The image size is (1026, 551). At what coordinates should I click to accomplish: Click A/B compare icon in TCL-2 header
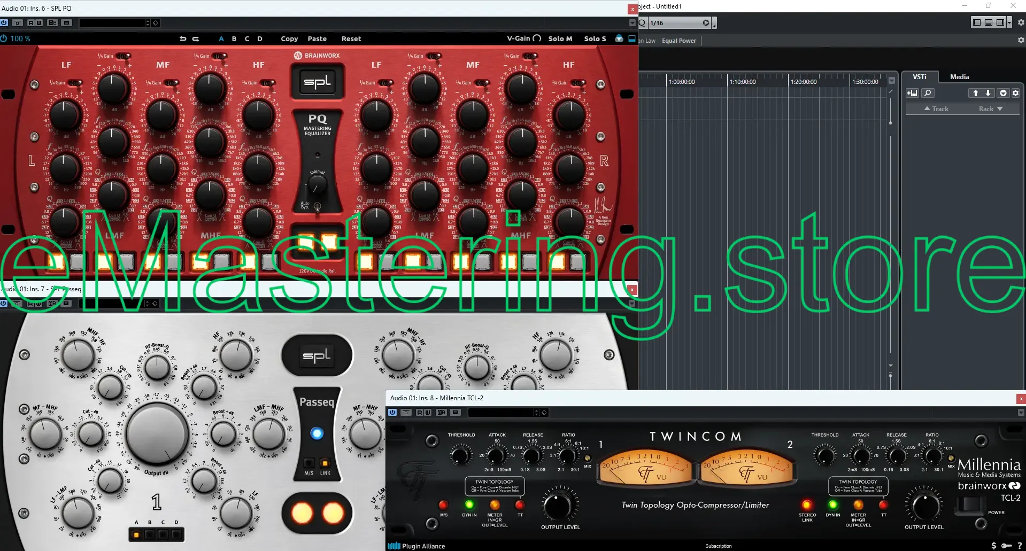(441, 413)
